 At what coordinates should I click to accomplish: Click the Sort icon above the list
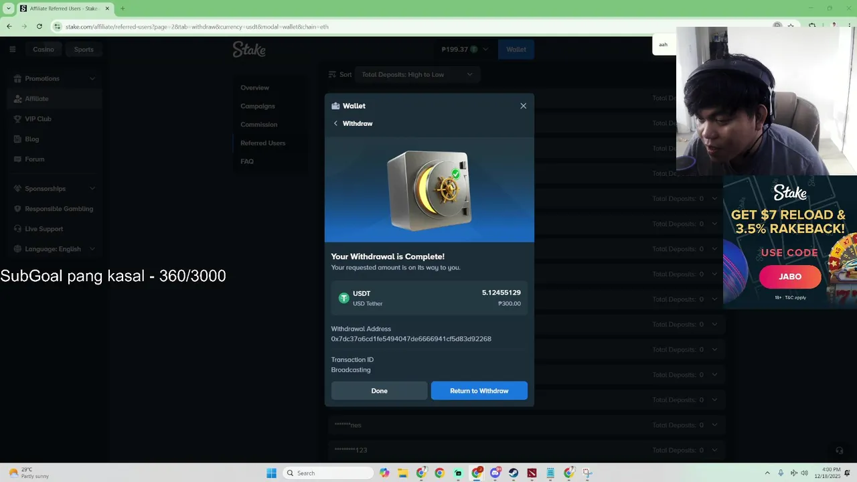(332, 74)
